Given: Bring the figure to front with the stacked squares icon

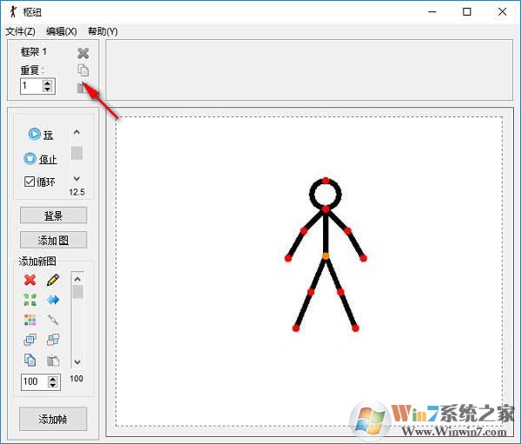Looking at the screenshot, I should coord(30,340).
